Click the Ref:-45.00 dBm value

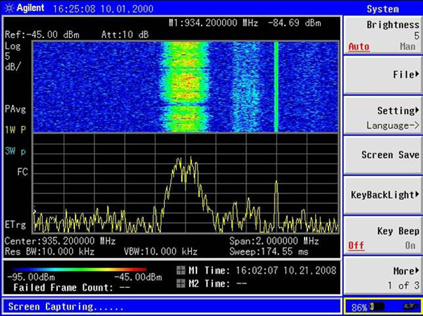[x=42, y=35]
